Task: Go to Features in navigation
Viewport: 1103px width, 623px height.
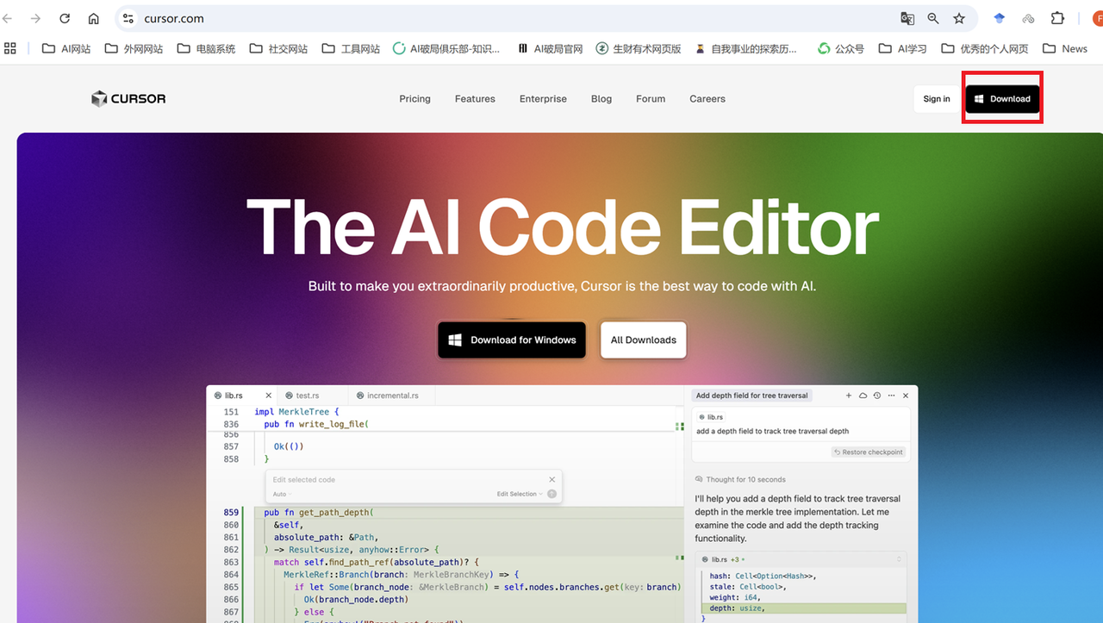Action: pos(475,99)
